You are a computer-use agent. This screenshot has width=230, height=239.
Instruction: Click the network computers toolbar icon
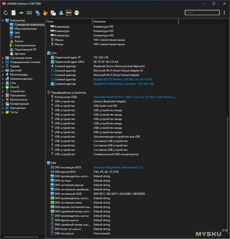38,13
